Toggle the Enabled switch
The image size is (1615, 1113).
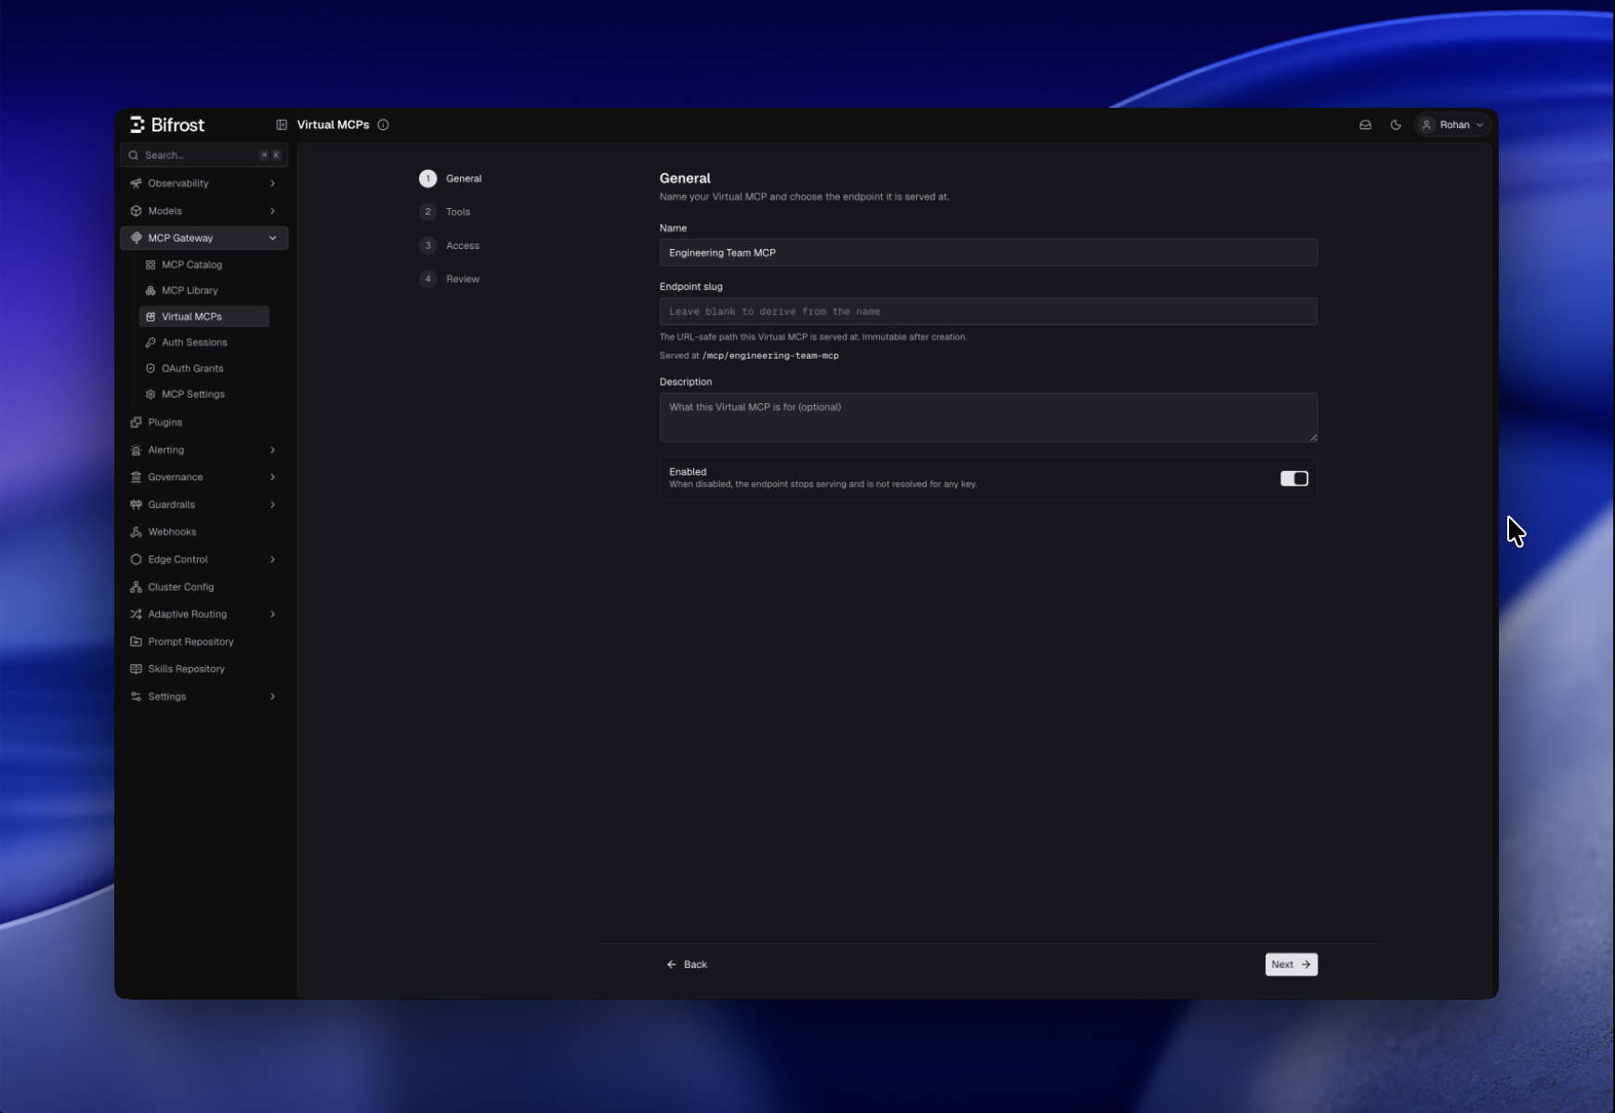tap(1294, 478)
